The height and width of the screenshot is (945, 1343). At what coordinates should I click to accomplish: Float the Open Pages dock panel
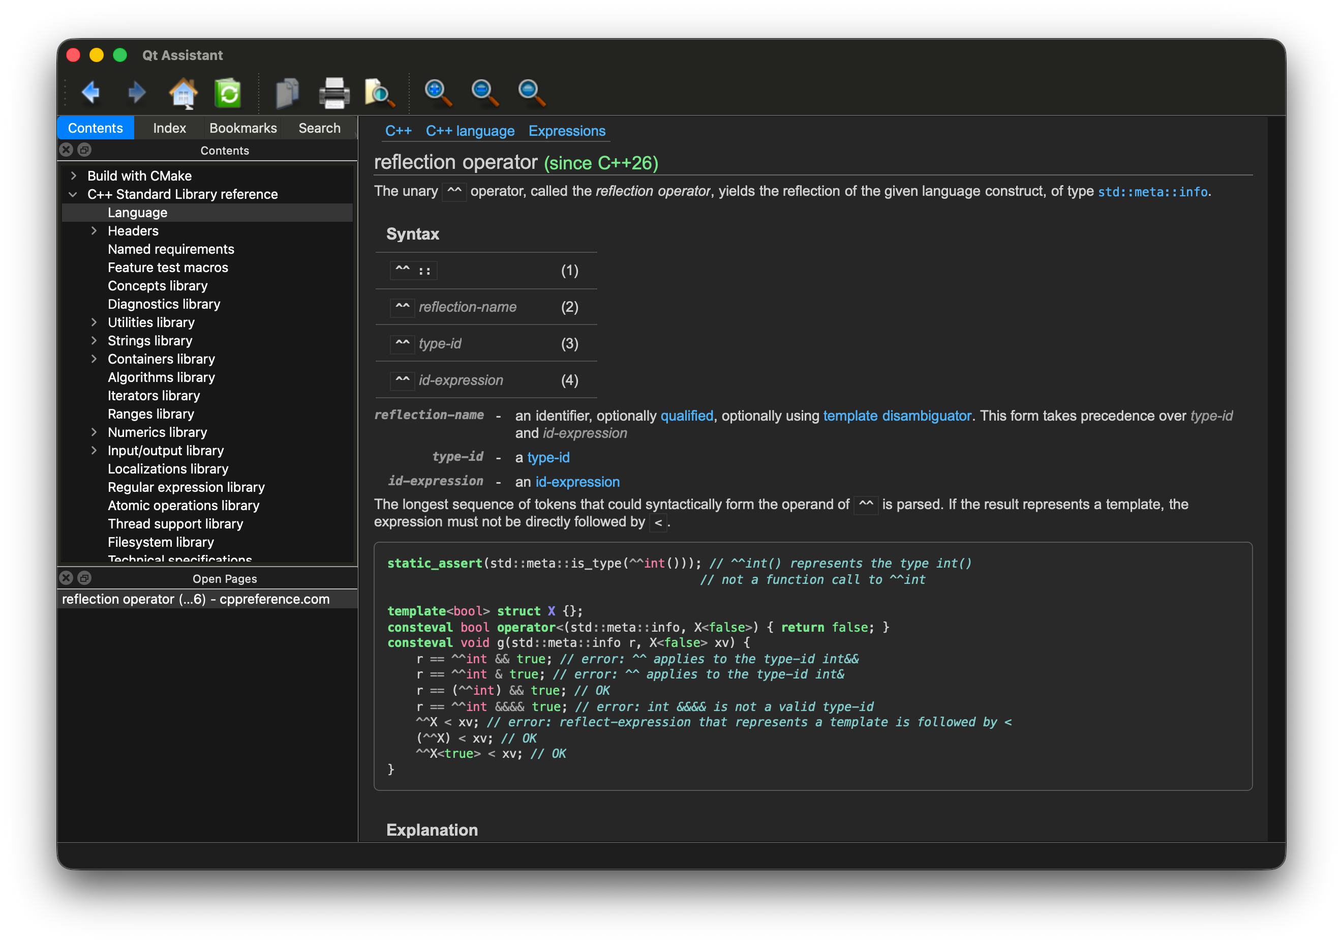pyautogui.click(x=84, y=578)
